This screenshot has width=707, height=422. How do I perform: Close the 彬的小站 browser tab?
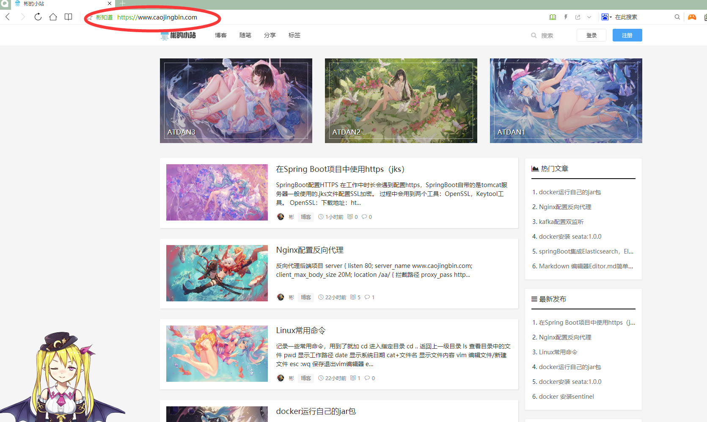click(x=110, y=3)
